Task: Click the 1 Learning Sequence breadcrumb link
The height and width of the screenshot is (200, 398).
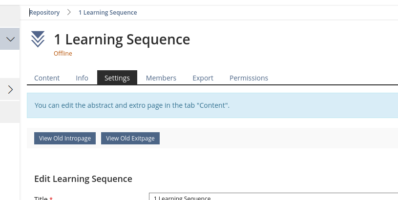Action: click(x=107, y=12)
